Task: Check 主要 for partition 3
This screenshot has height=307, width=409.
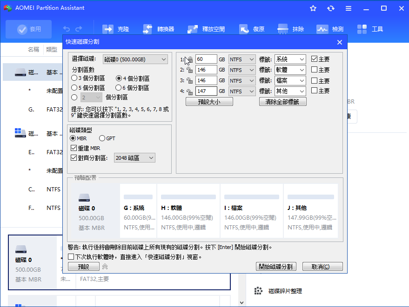Action: pos(314,80)
